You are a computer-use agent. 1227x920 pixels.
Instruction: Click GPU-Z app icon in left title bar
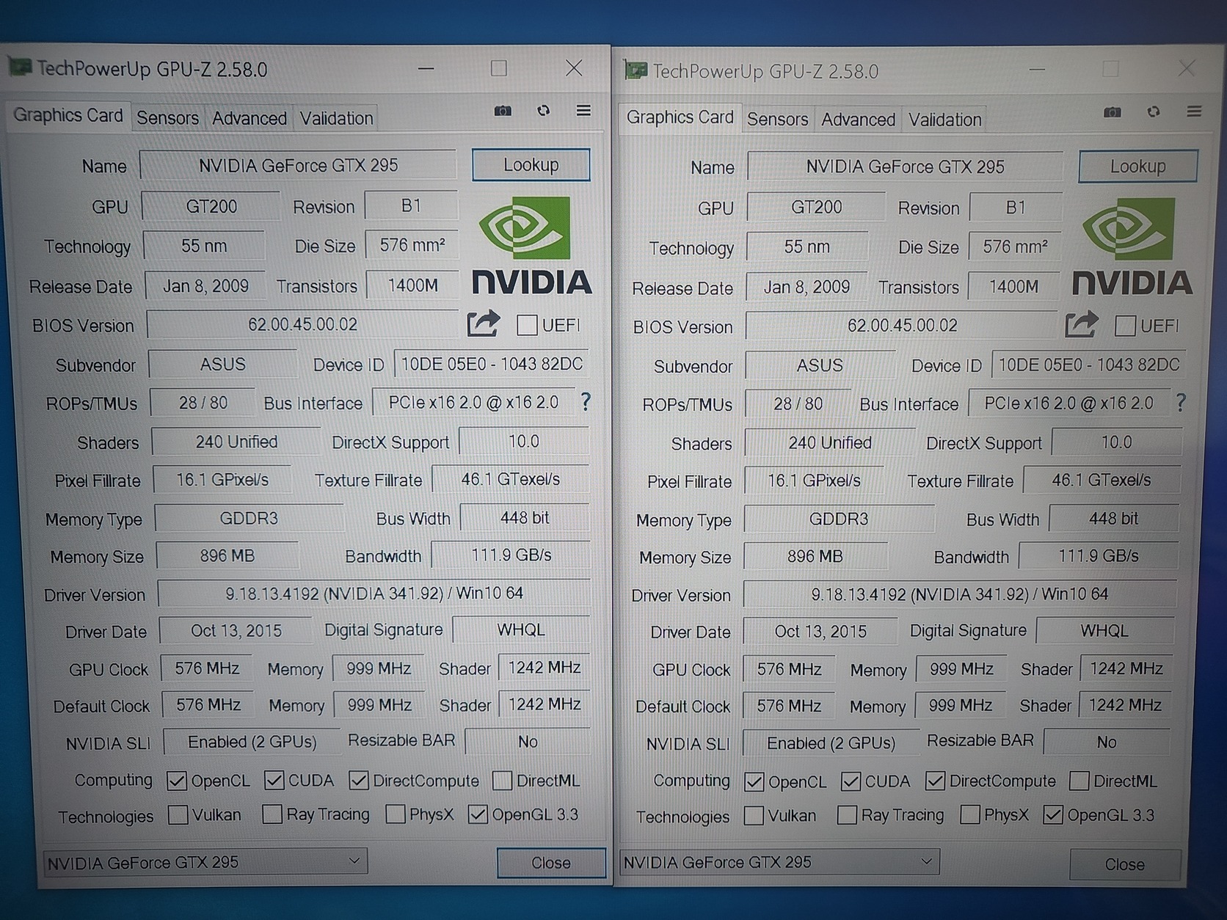[19, 67]
